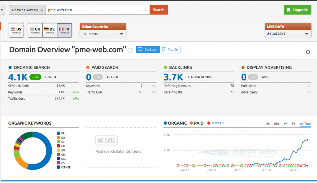Click the info icon beside the domain title
The height and width of the screenshot is (183, 317).
pos(130,50)
